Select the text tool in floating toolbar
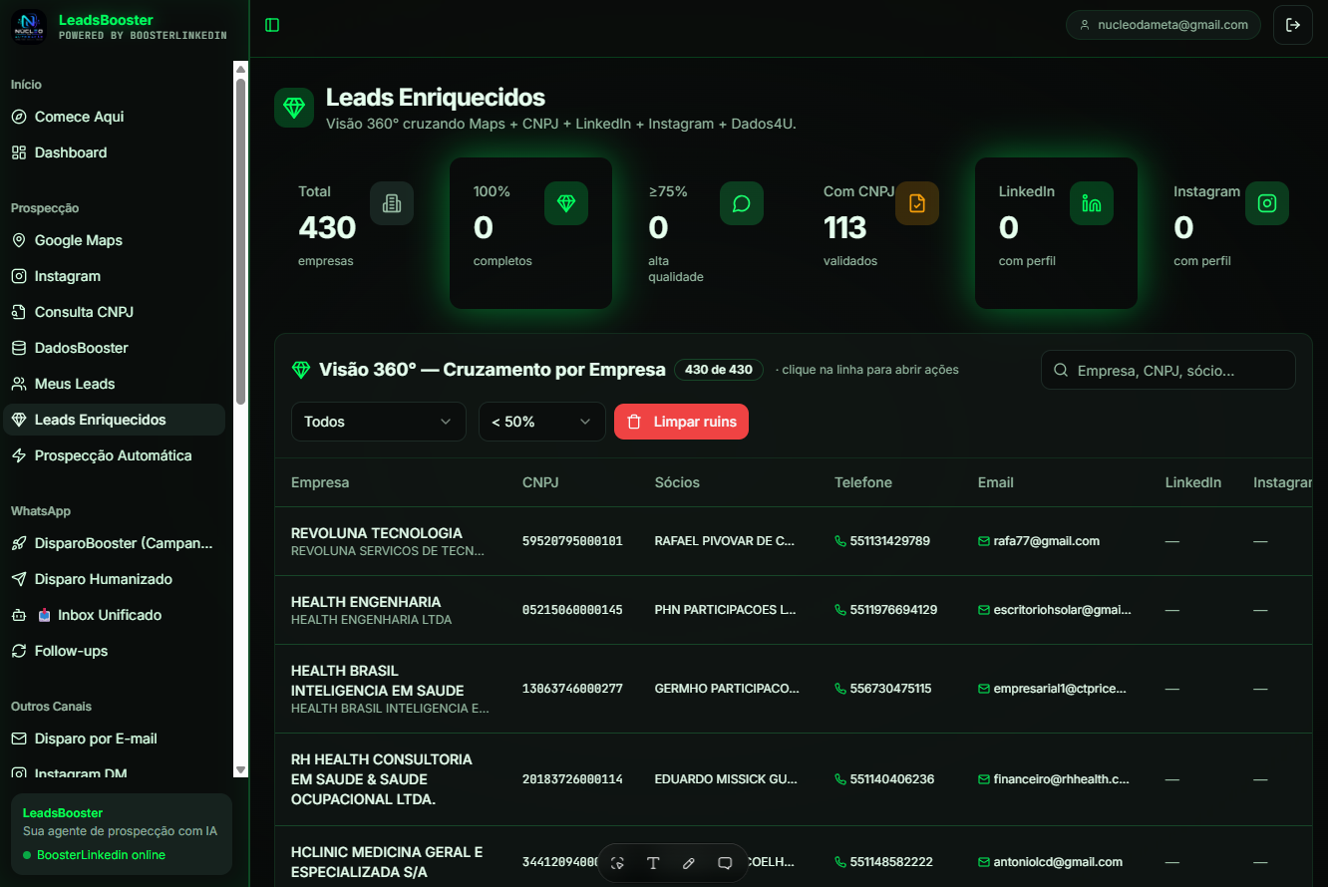The image size is (1328, 887). 653,863
